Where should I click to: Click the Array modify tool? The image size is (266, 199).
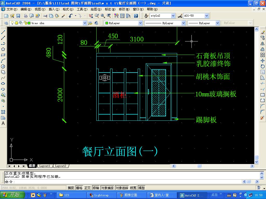click(263, 55)
